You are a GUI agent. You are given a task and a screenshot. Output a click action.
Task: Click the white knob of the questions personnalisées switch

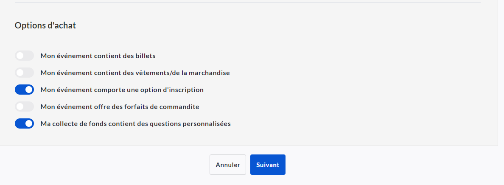[29, 123]
